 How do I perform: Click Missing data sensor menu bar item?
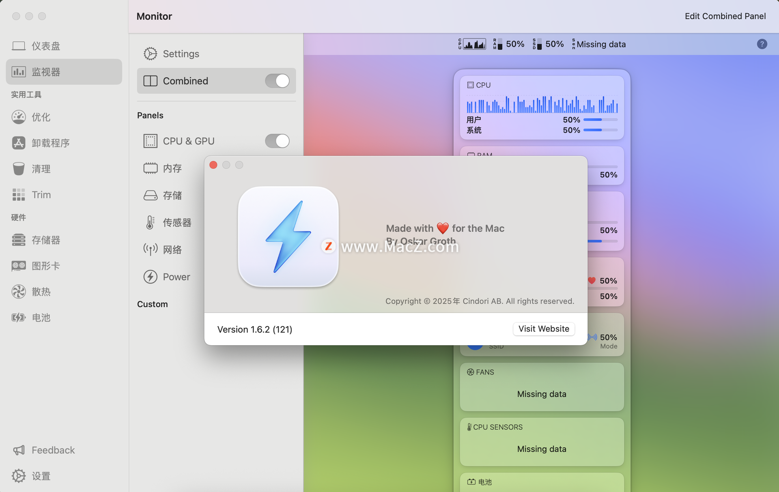click(x=599, y=44)
